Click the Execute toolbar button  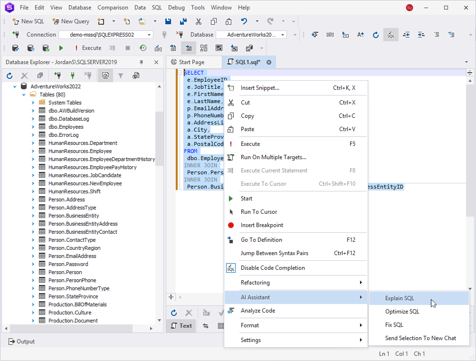tap(87, 48)
